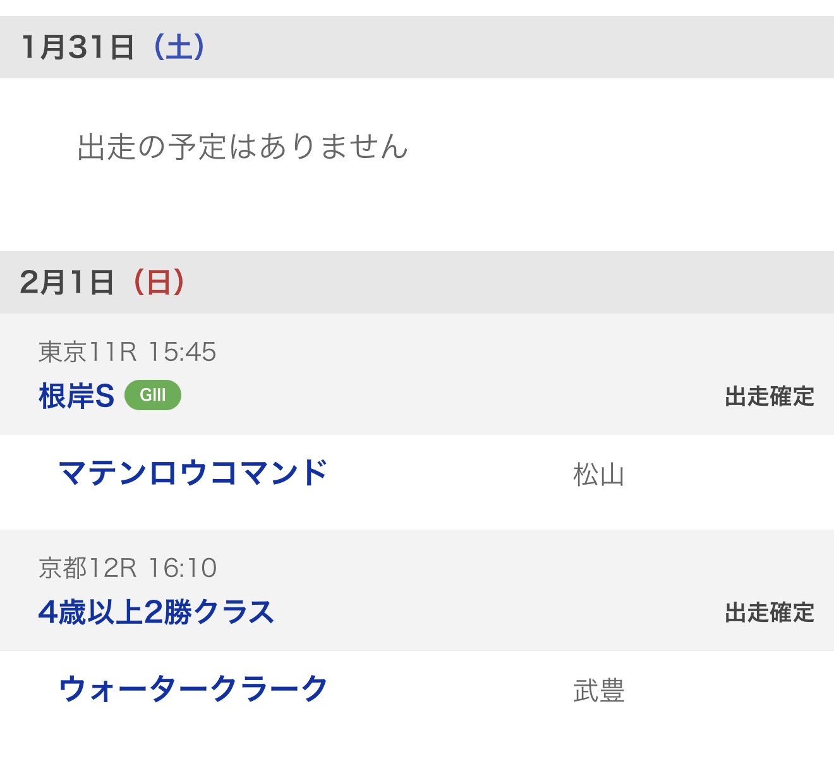Click 出走確定 status for 根岸S
Screen dimensions: 834x778
[x=769, y=397]
